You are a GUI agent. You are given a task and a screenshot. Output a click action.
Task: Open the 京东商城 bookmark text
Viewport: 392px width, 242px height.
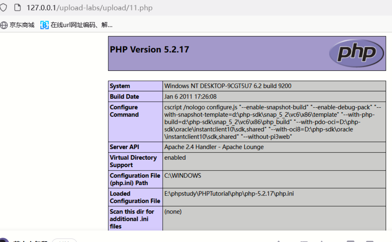(22, 25)
